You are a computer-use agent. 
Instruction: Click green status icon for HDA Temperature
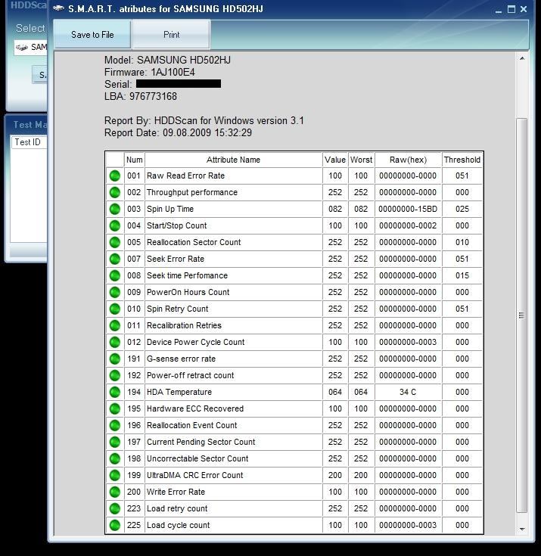[114, 392]
